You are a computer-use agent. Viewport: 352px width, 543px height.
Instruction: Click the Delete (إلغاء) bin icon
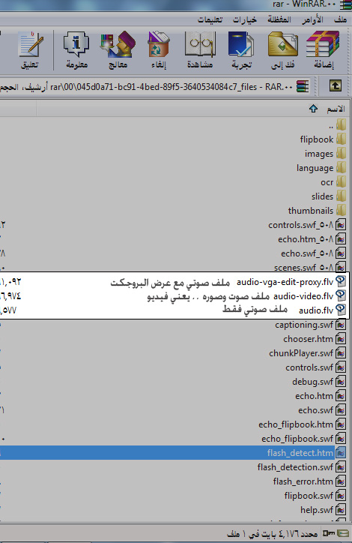point(158,44)
